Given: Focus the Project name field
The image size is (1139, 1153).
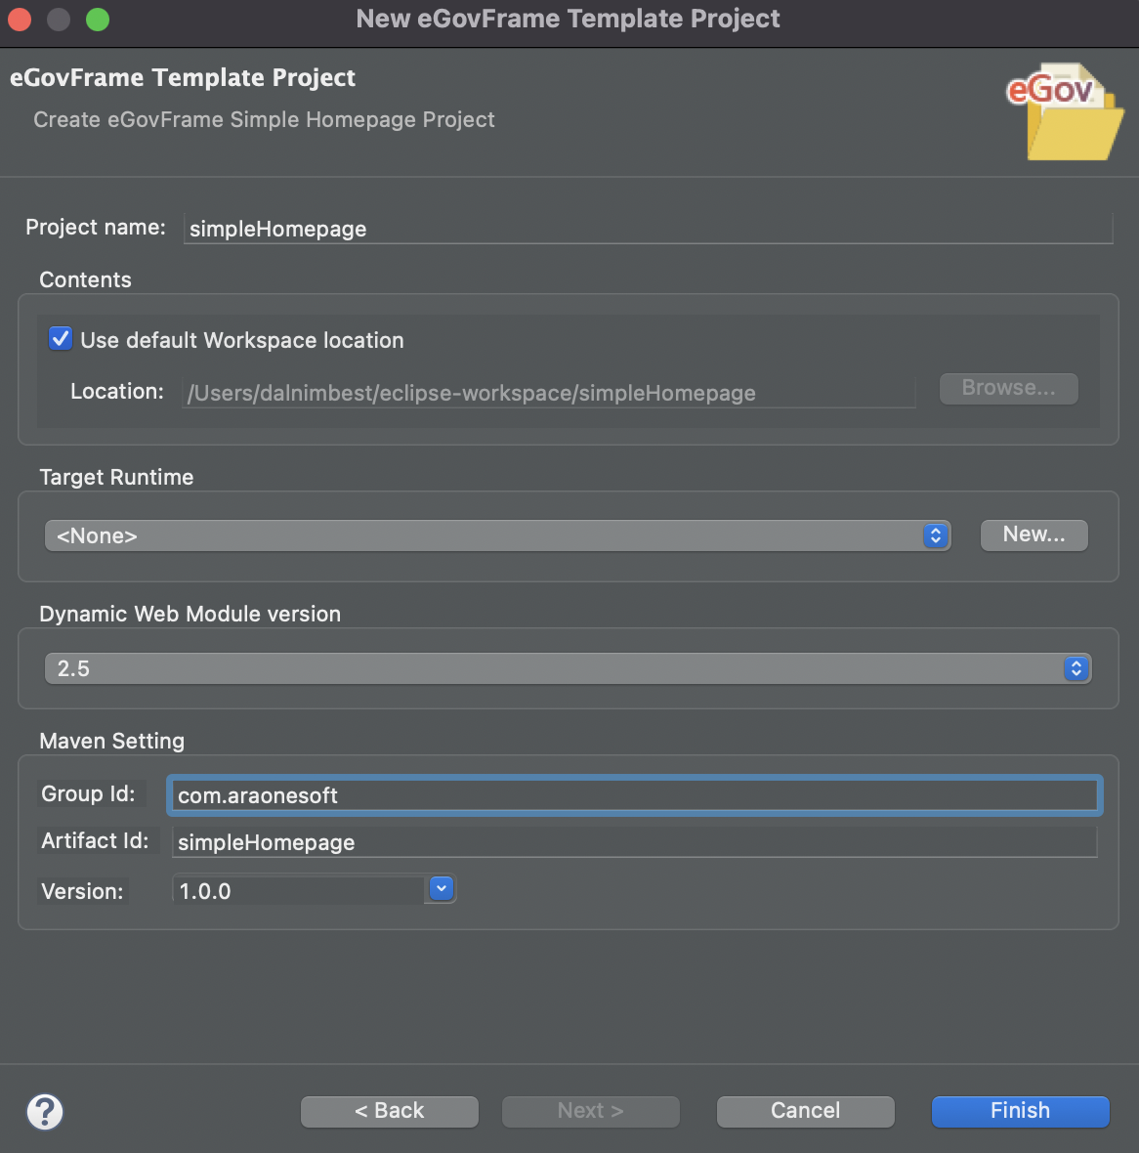Looking at the screenshot, I should click(x=648, y=229).
